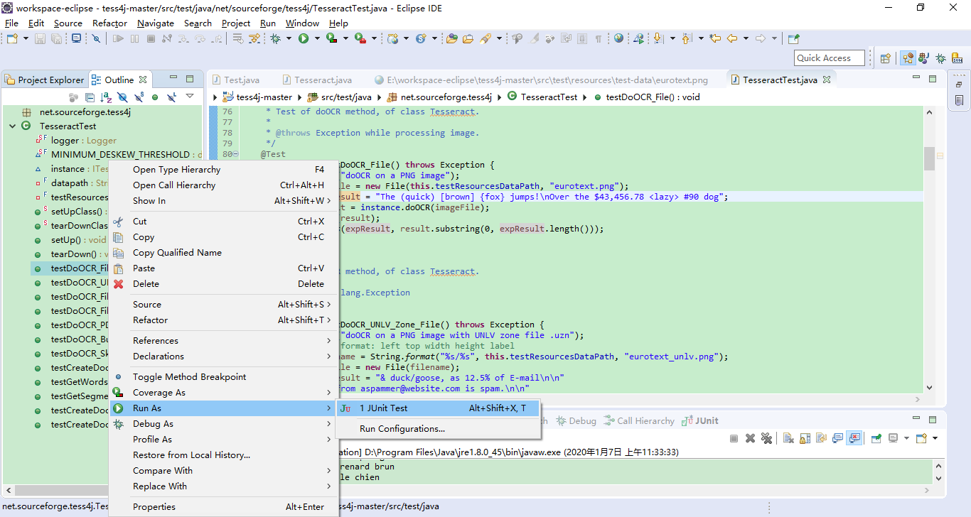
Task: Collapse the TesseractTest tree node
Action: [12, 126]
